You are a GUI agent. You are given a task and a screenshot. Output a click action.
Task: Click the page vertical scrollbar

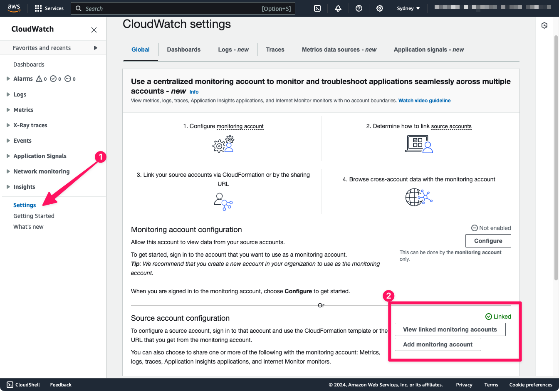(556, 158)
